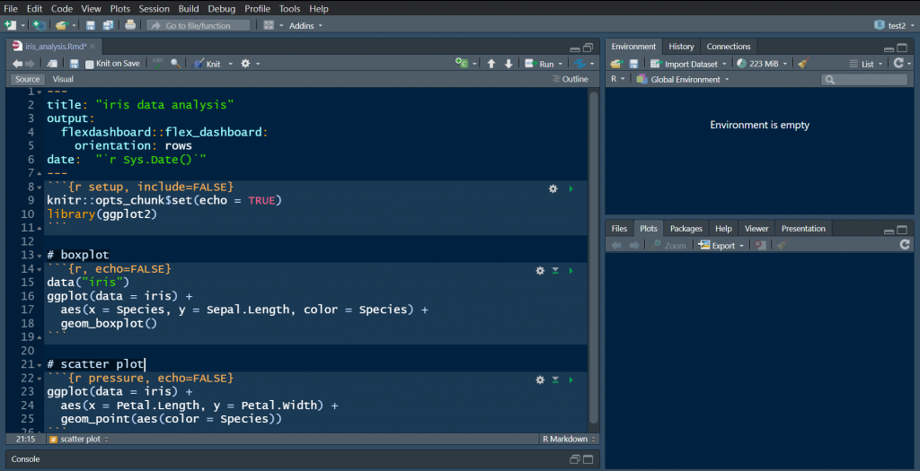
Task: Click the create new project icon
Action: tap(39, 25)
